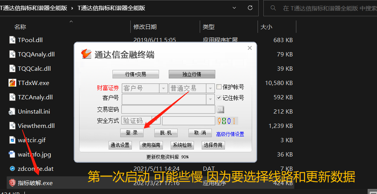The width and height of the screenshot is (377, 194).
Task: Click the 脱机 offline button
Action: click(166, 133)
